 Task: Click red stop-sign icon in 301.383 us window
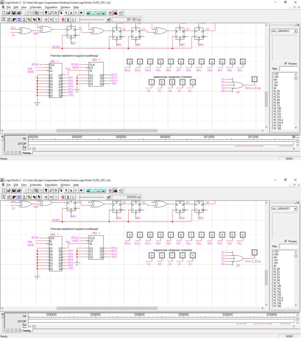point(63,20)
